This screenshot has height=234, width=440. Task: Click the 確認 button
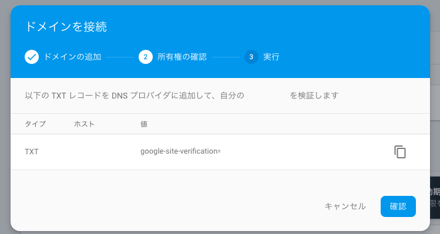(x=398, y=206)
